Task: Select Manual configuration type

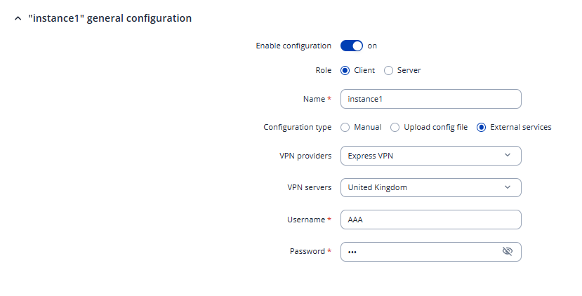Action: pyautogui.click(x=345, y=127)
